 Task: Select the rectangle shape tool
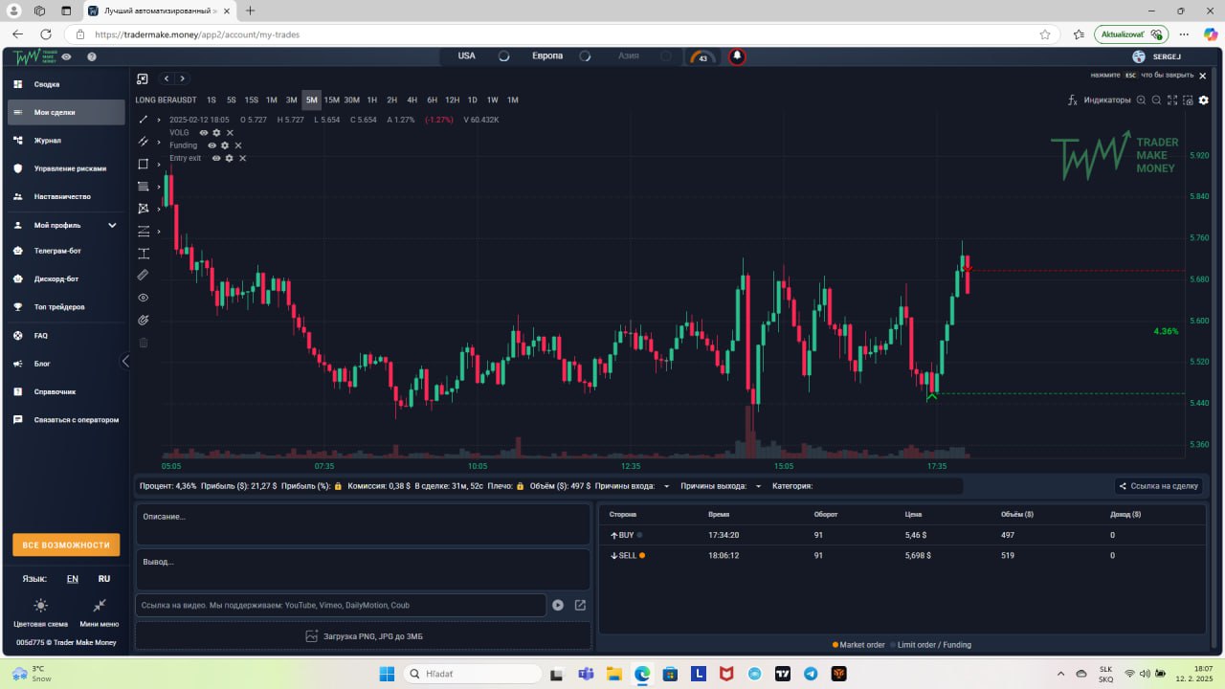[x=144, y=165]
